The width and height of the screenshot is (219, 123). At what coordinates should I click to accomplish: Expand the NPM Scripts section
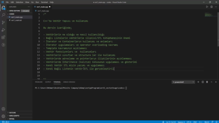click(x=14, y=116)
